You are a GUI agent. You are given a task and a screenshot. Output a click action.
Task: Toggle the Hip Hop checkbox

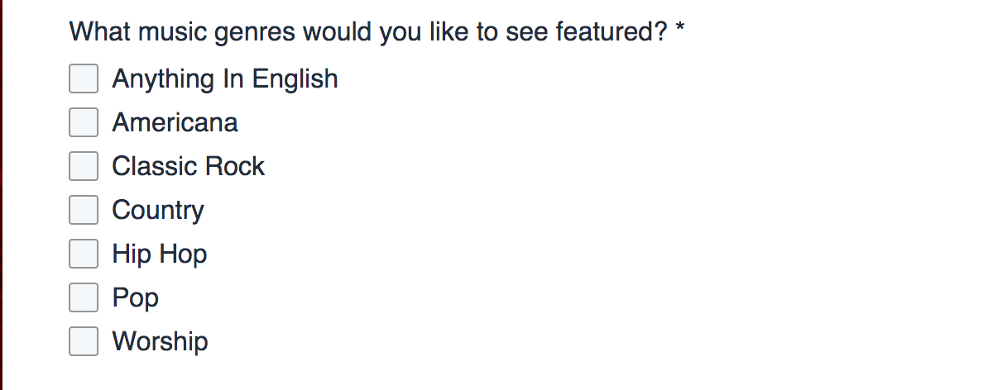pyautogui.click(x=84, y=254)
